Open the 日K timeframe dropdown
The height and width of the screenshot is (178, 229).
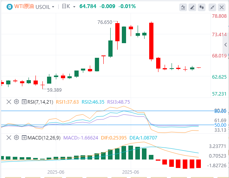(74, 7)
